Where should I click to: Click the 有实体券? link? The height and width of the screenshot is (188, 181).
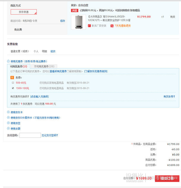tap(169, 97)
